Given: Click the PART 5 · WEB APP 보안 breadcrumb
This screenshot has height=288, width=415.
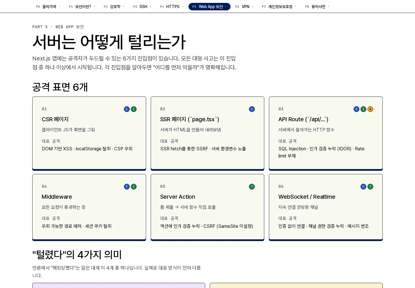Looking at the screenshot, I should (58, 27).
